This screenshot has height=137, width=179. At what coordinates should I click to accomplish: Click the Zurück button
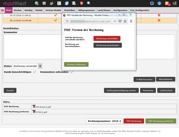pos(10,90)
